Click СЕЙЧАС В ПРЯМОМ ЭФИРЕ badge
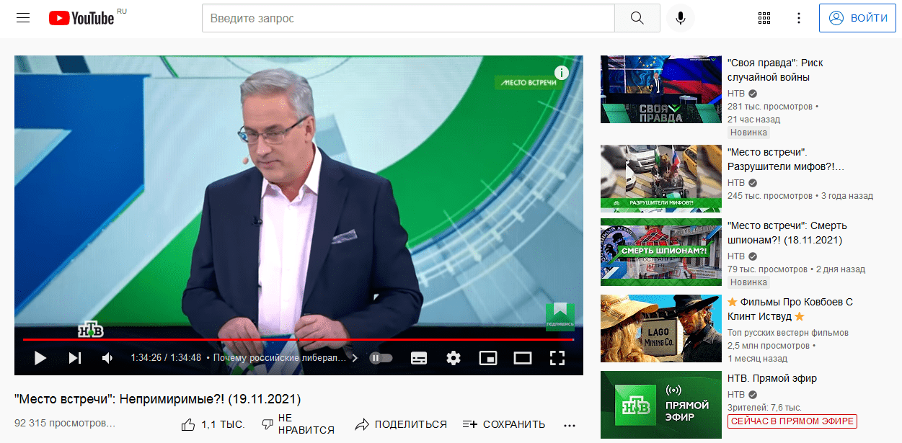 point(792,421)
